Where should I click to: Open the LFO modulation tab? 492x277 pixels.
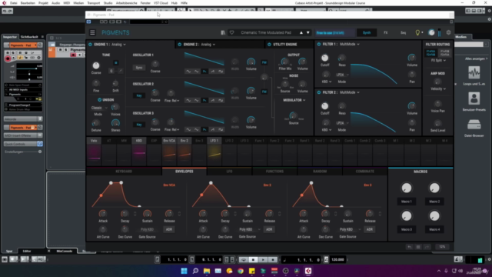tap(229, 172)
